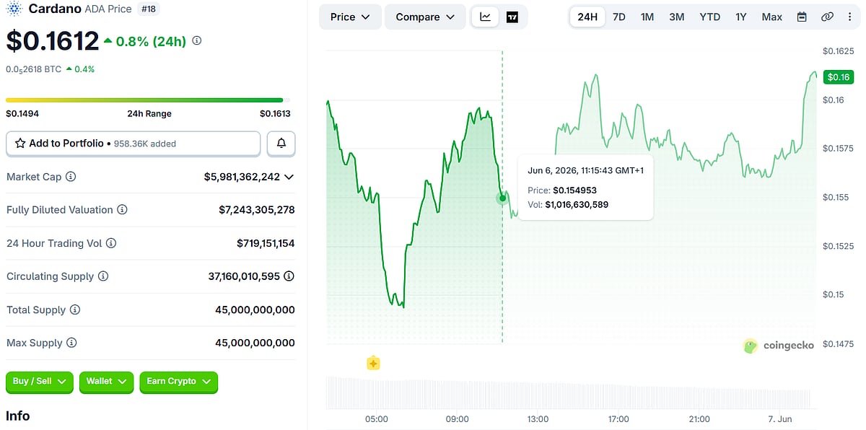Expand Market Cap details chevron
This screenshot has height=430, width=866.
[289, 177]
